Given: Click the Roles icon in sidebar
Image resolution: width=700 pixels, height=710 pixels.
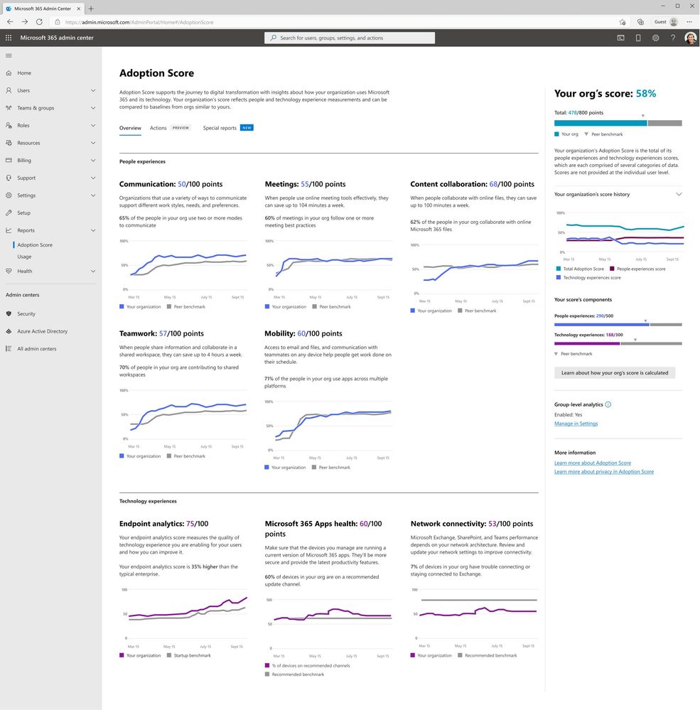Looking at the screenshot, I should coord(9,125).
